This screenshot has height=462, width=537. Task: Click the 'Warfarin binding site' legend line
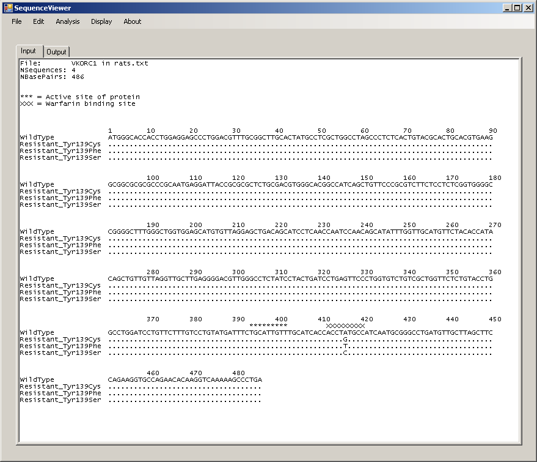[78, 104]
